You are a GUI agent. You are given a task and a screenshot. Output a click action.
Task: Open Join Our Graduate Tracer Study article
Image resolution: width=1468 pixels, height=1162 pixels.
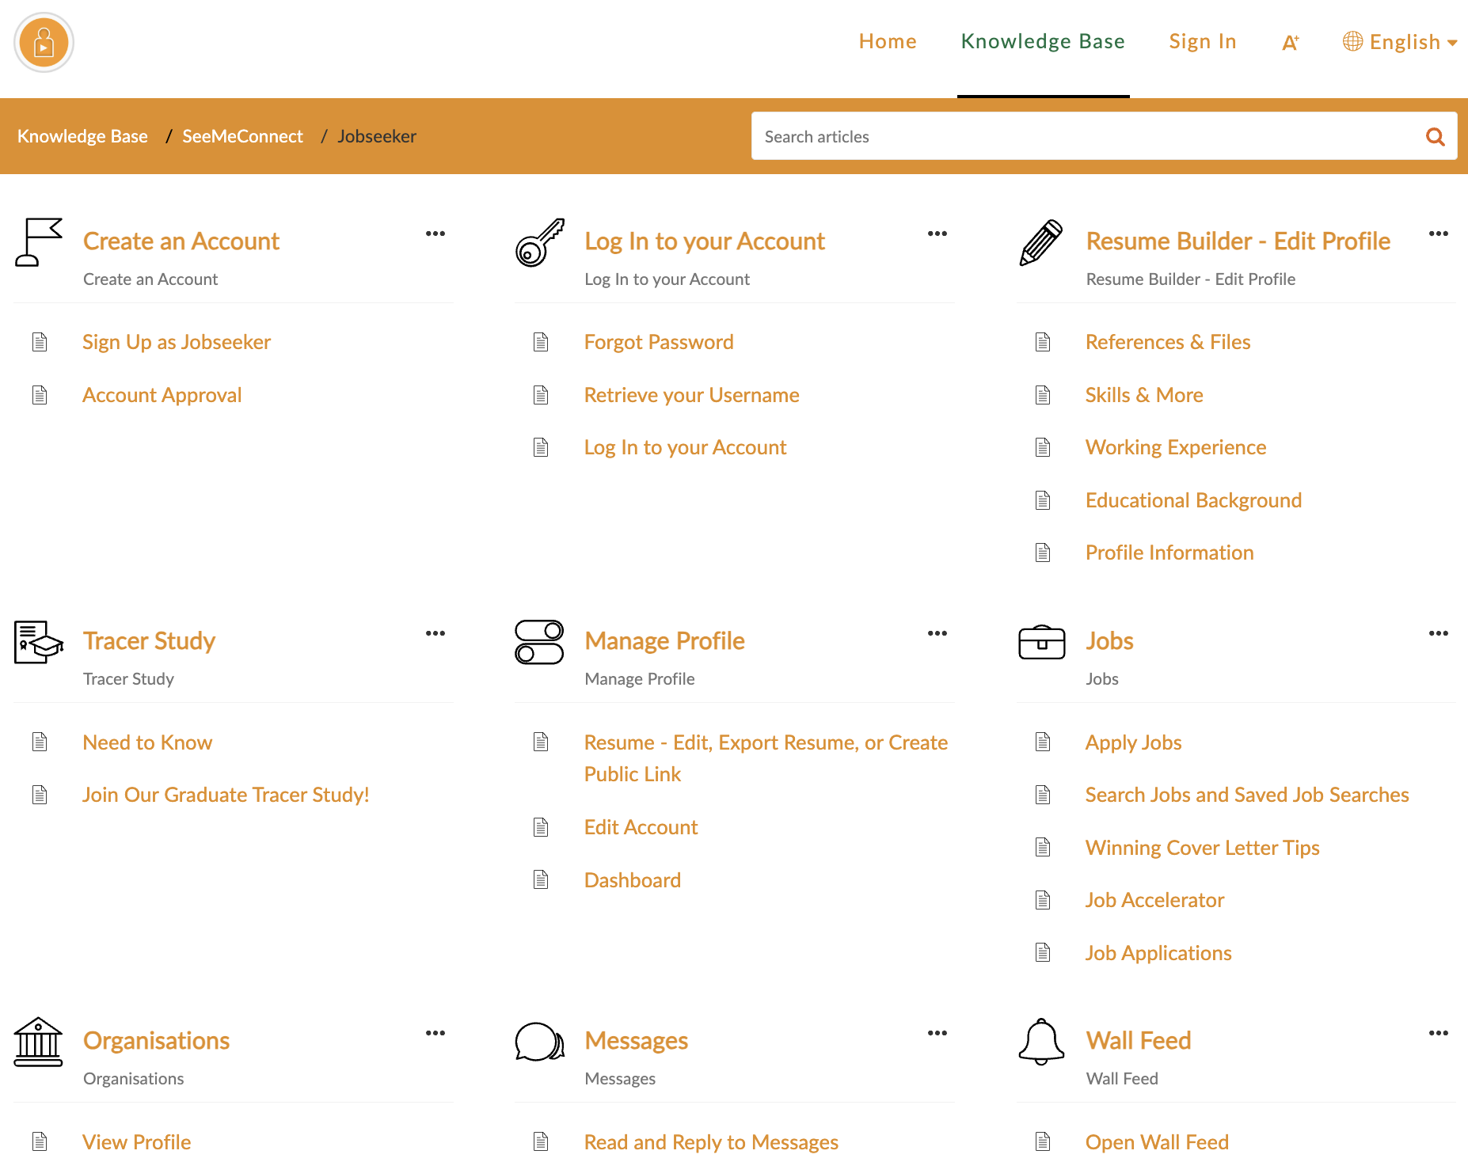tap(226, 795)
